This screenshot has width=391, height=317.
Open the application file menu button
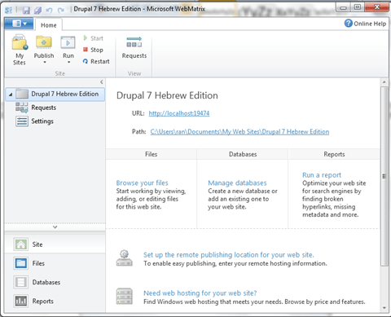coord(19,24)
